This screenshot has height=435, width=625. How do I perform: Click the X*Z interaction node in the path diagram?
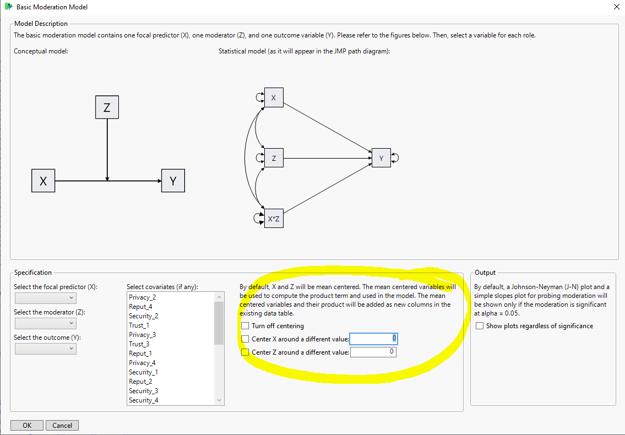coord(274,218)
